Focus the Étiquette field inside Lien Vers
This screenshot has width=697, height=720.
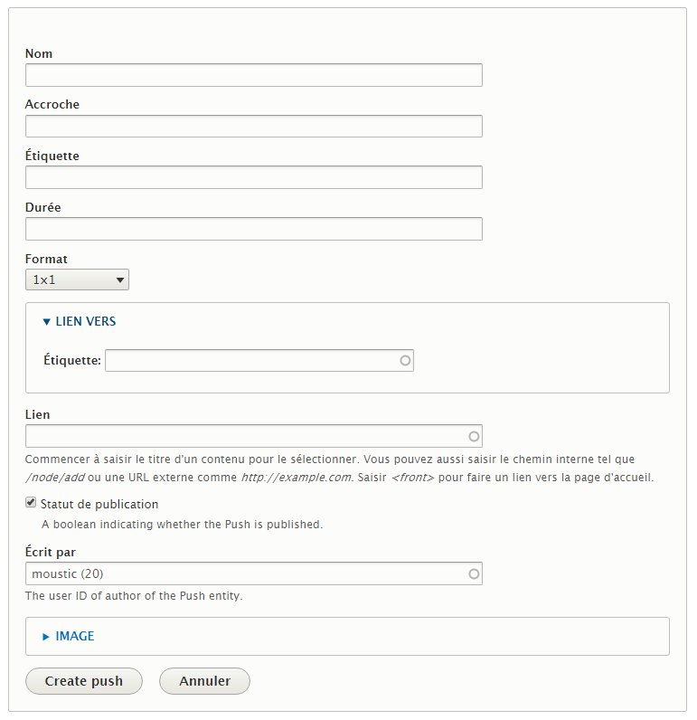tap(251, 360)
